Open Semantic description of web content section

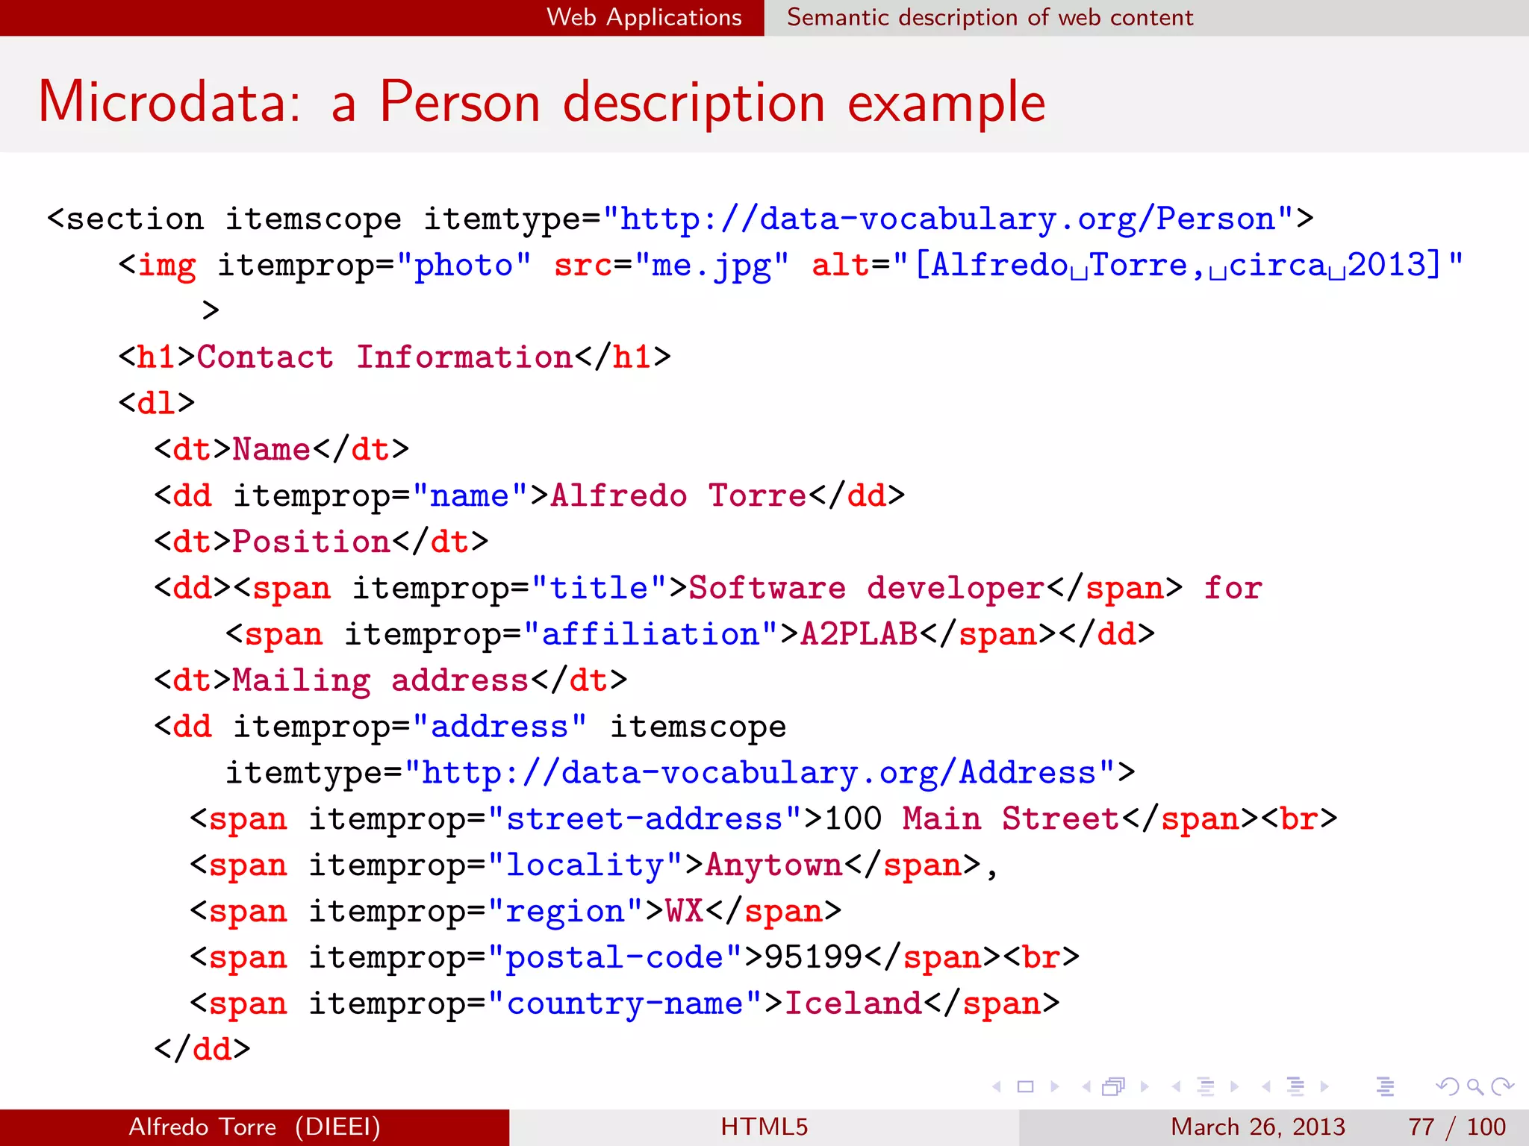point(990,17)
